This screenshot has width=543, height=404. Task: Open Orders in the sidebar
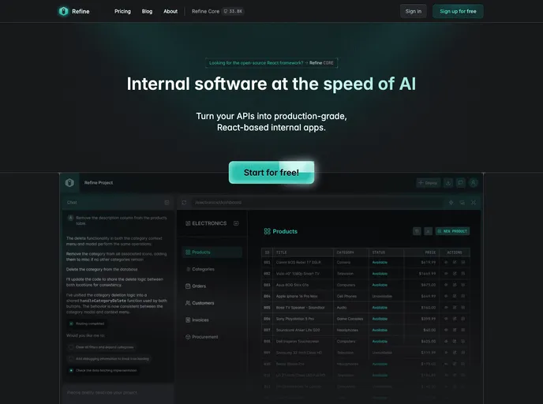coord(199,286)
